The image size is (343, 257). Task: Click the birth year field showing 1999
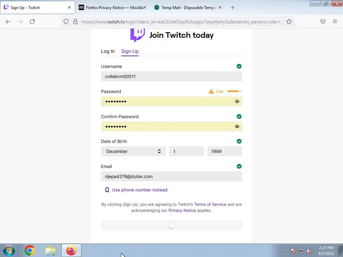coord(225,151)
